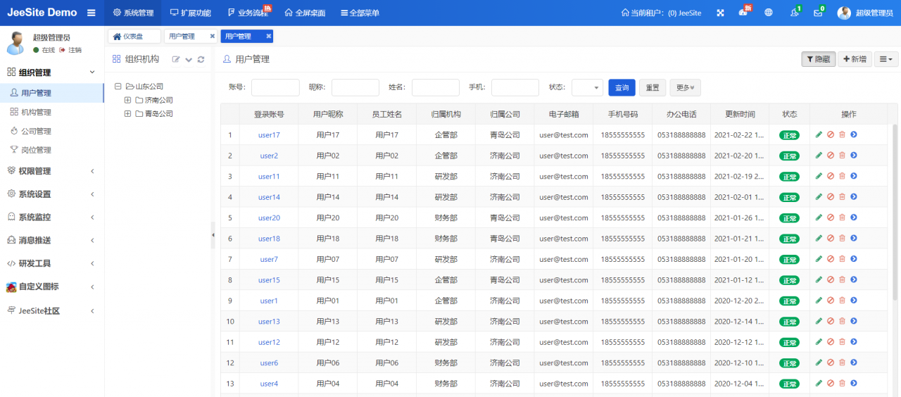Expand the 青岛公司 tree node
Image resolution: width=901 pixels, height=397 pixels.
[127, 113]
